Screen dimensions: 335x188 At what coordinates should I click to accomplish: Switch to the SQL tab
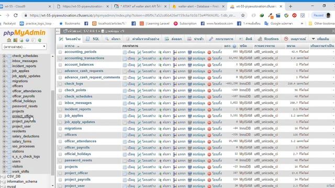93,39
